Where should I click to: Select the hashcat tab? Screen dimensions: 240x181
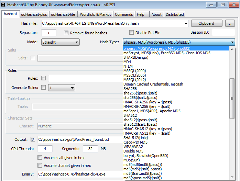pos(11,14)
